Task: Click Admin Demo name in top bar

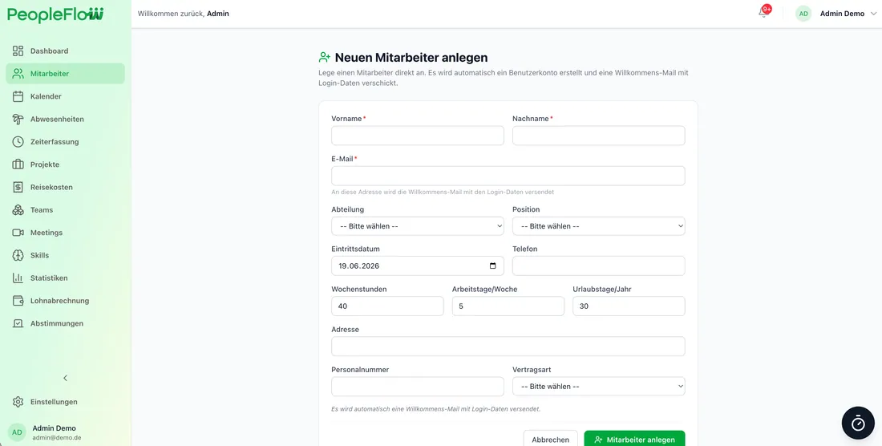Action: (x=842, y=14)
